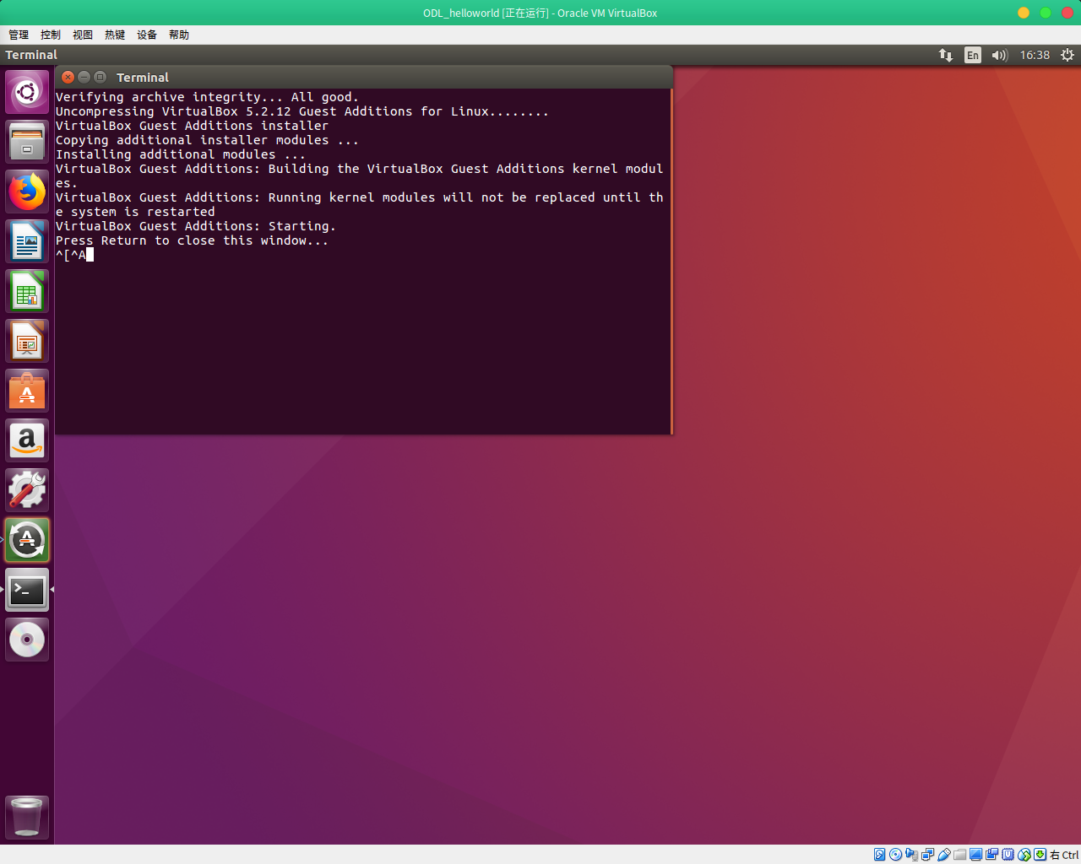Open the En keyboard input indicator
The height and width of the screenshot is (864, 1081).
[973, 55]
